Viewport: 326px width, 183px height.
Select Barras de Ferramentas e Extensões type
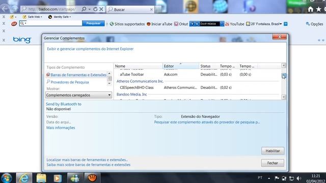tap(76, 75)
